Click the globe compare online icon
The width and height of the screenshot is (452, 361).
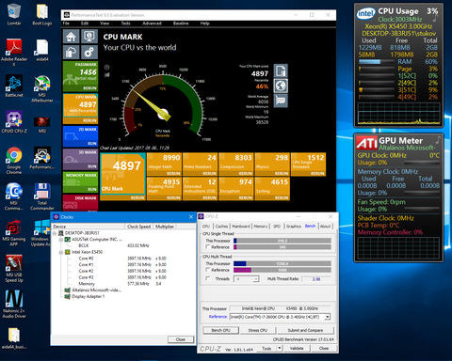pyautogui.click(x=281, y=86)
